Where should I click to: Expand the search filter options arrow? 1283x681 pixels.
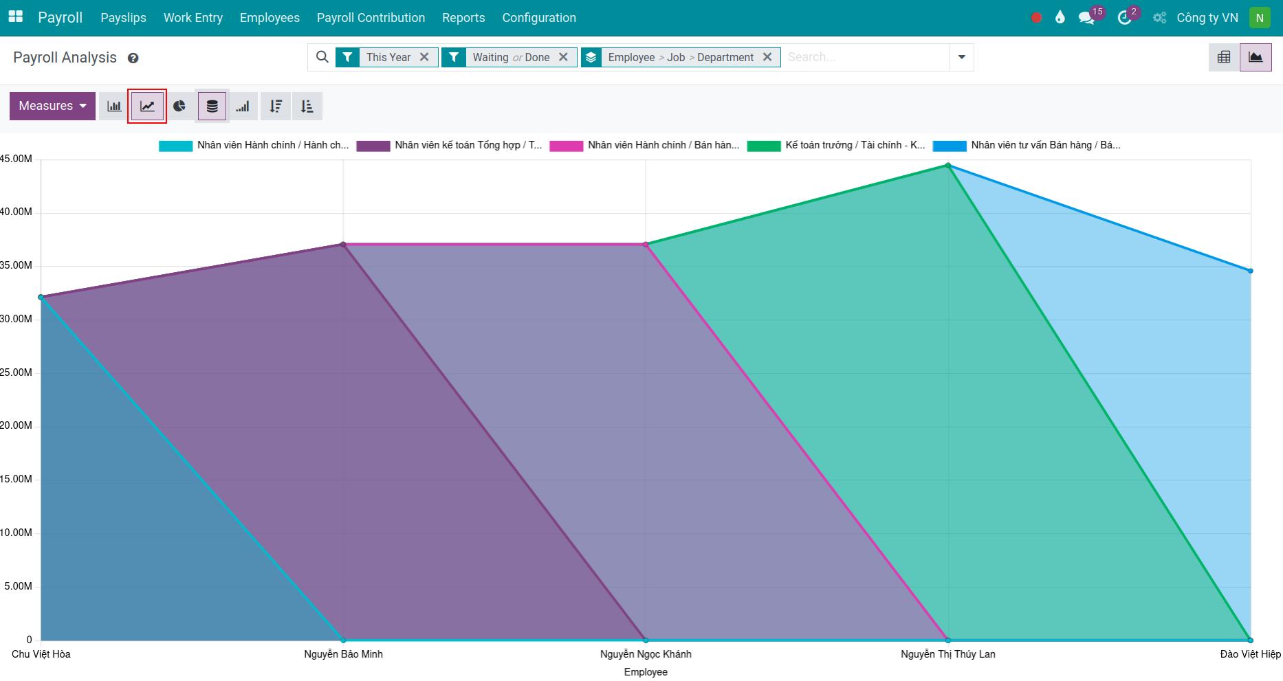pos(961,57)
